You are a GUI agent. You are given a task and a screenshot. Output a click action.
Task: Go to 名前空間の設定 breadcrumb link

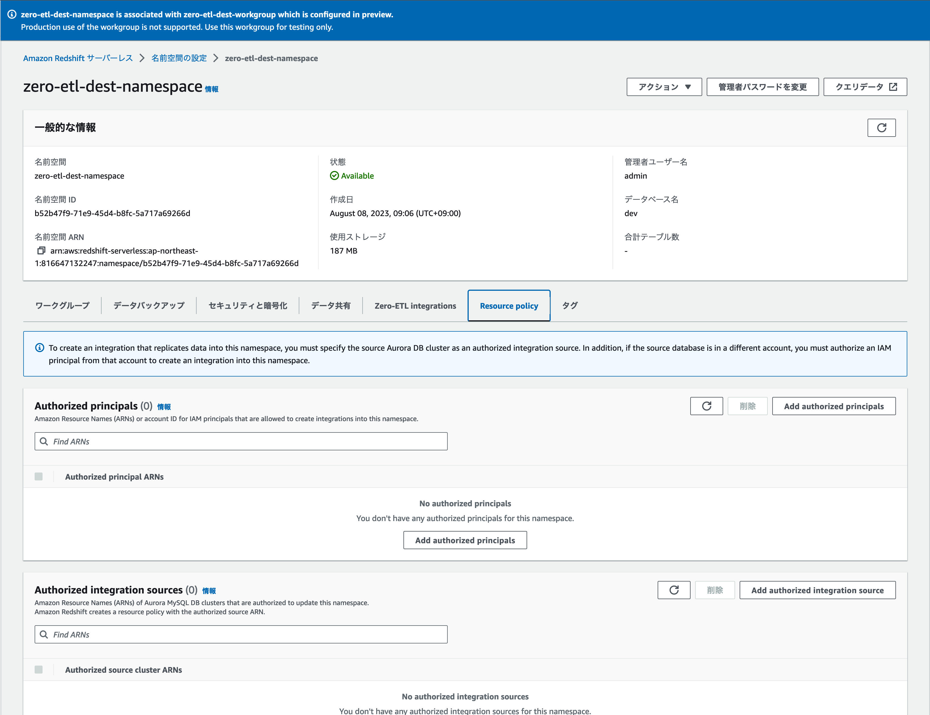[179, 58]
